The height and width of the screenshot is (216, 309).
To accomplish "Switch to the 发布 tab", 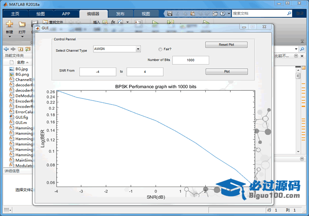I will (120, 14).
